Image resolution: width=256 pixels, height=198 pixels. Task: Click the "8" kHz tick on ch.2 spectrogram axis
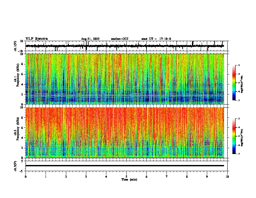coord(23,118)
